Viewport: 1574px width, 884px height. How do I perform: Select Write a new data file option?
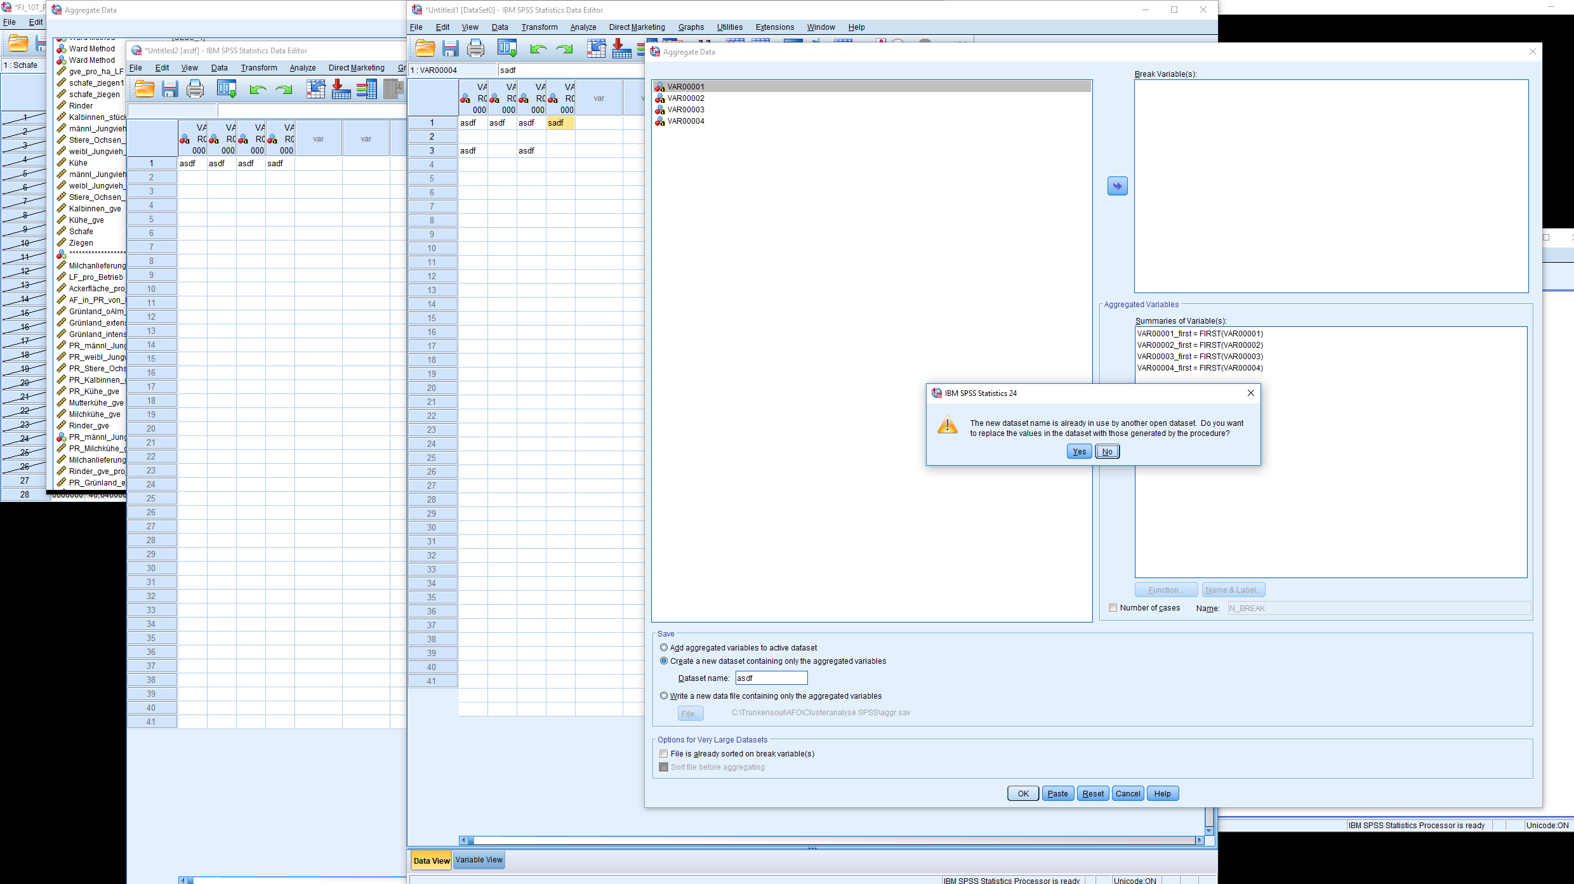664,696
